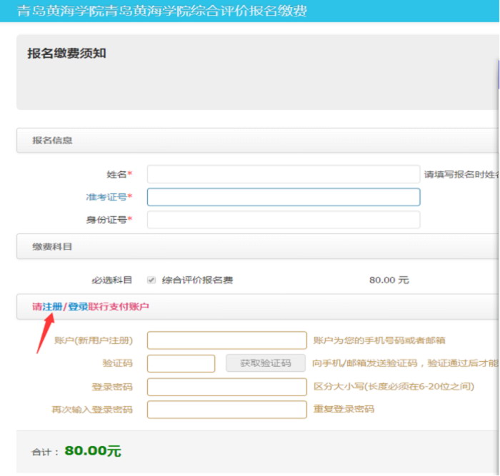The image size is (500, 476).
Task: Select the 80.00 元 fee price text
Action: [389, 280]
